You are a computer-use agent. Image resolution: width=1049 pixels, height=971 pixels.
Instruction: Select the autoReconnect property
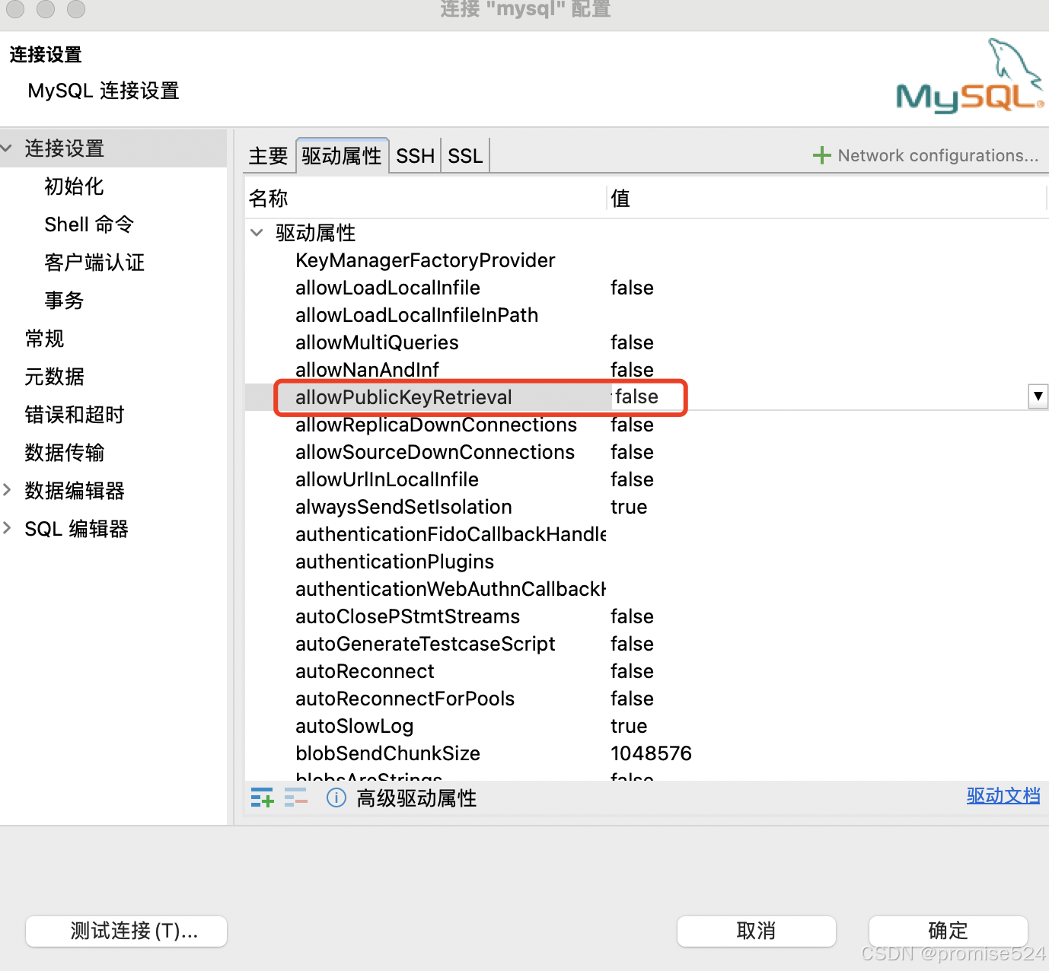365,671
